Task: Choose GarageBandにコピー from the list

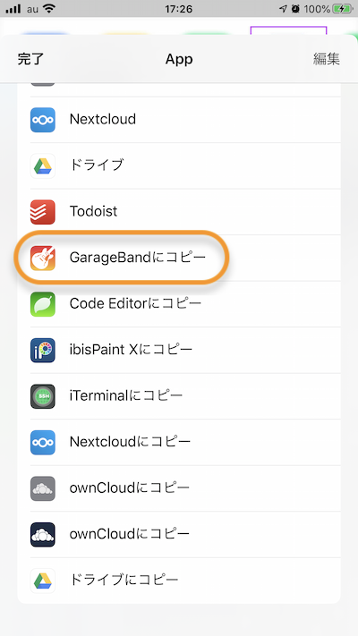Action: click(179, 258)
